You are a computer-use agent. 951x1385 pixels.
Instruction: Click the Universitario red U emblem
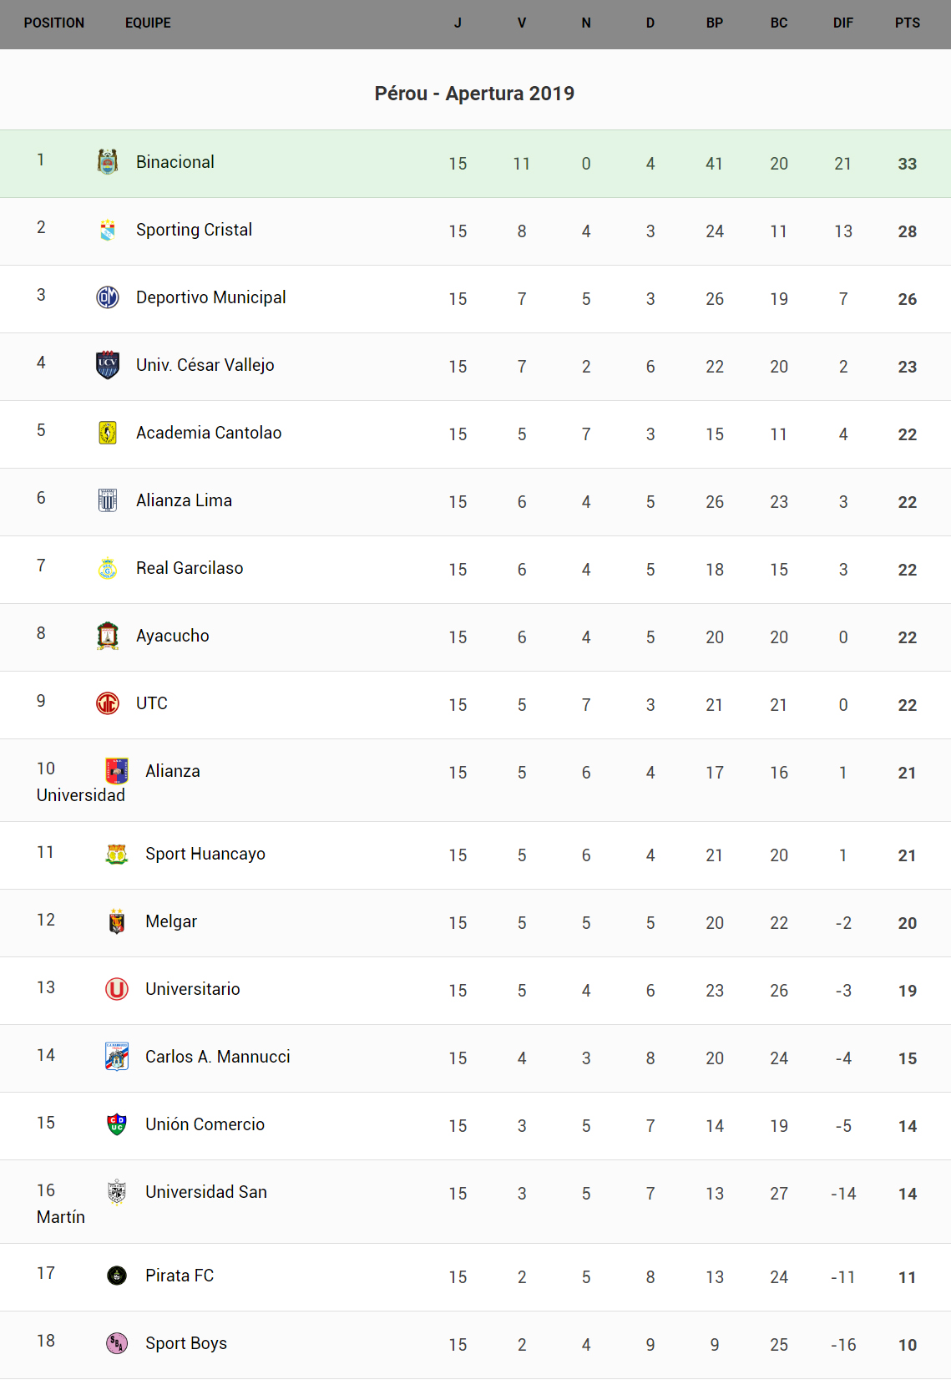[x=117, y=989]
